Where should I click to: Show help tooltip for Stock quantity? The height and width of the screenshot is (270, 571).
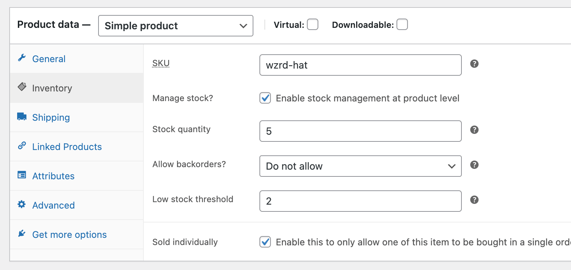[x=474, y=130]
